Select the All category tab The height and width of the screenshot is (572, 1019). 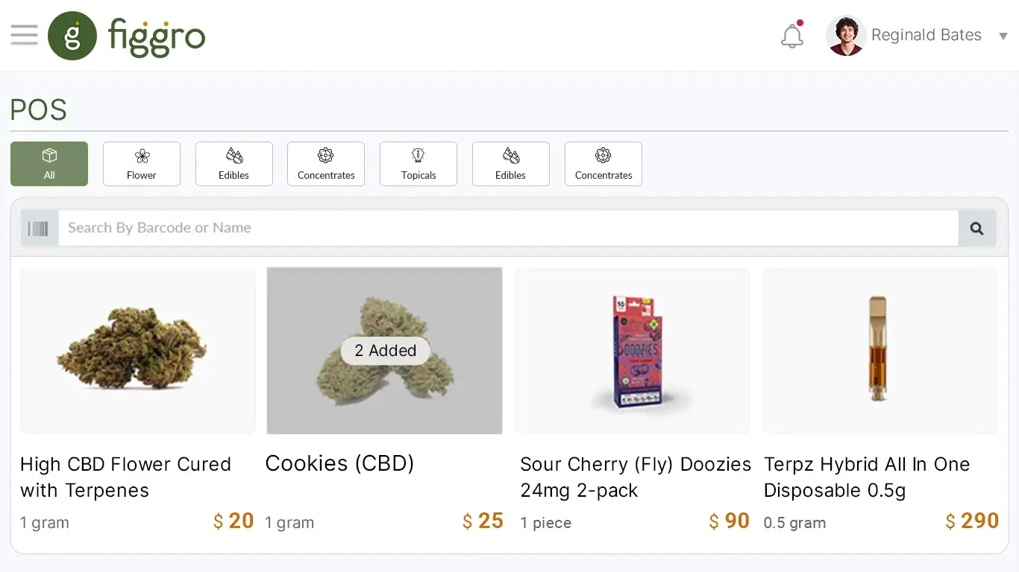(49, 164)
